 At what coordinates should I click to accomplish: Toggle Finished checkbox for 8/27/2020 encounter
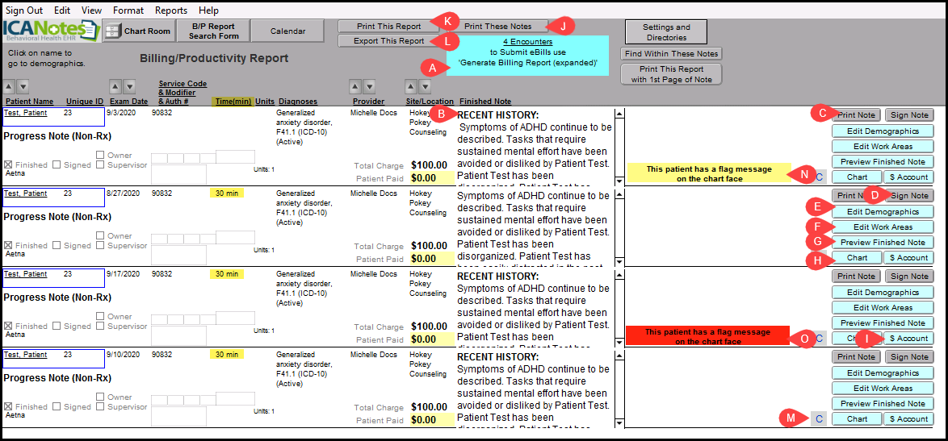[x=9, y=245]
